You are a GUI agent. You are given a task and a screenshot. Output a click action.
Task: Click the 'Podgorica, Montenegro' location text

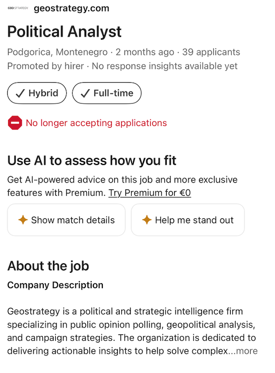pos(57,52)
